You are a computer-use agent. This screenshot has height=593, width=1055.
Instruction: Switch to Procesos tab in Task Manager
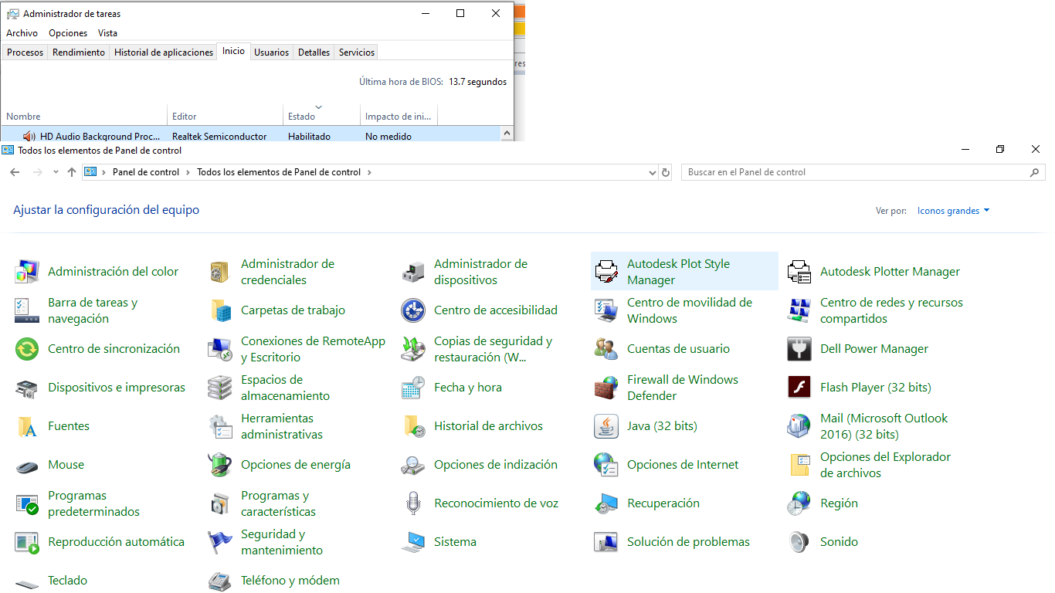(25, 53)
